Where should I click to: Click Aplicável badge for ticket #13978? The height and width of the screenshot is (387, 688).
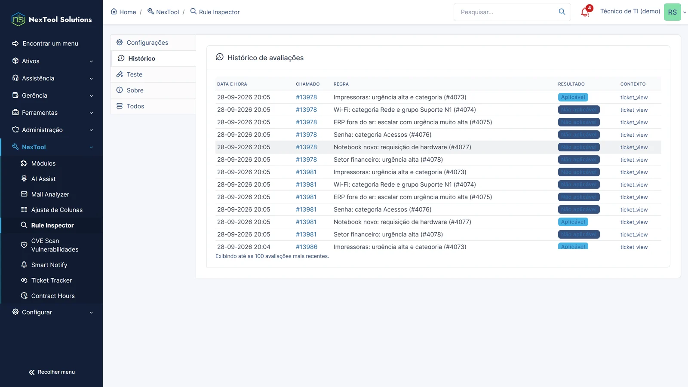pyautogui.click(x=573, y=97)
